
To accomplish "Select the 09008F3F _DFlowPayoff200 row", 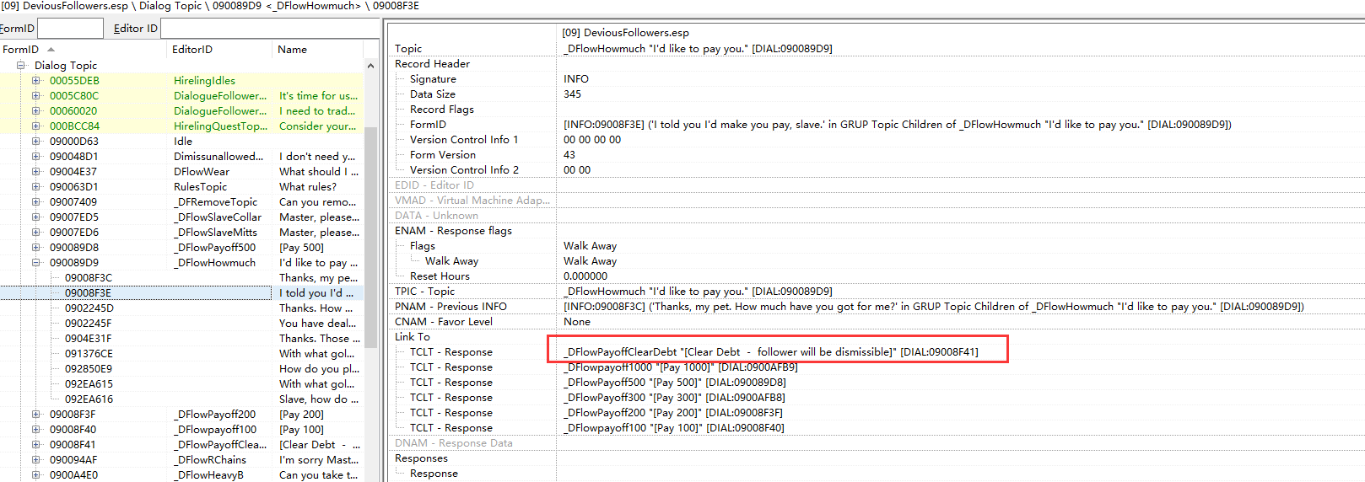I will 181,414.
